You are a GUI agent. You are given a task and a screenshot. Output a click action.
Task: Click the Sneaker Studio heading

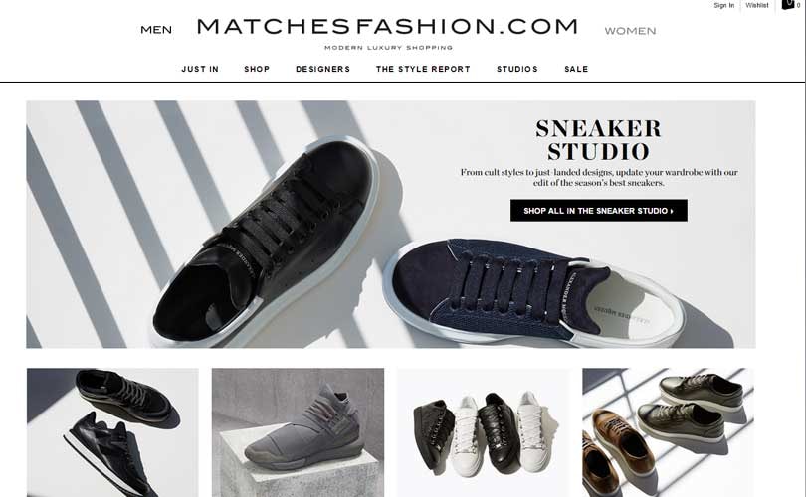click(x=598, y=139)
